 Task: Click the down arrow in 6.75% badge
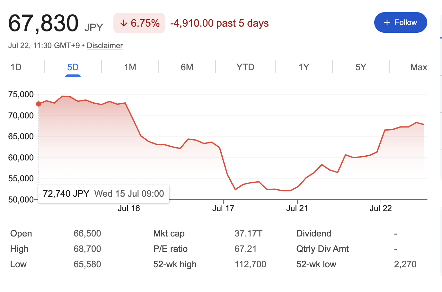pyautogui.click(x=123, y=23)
